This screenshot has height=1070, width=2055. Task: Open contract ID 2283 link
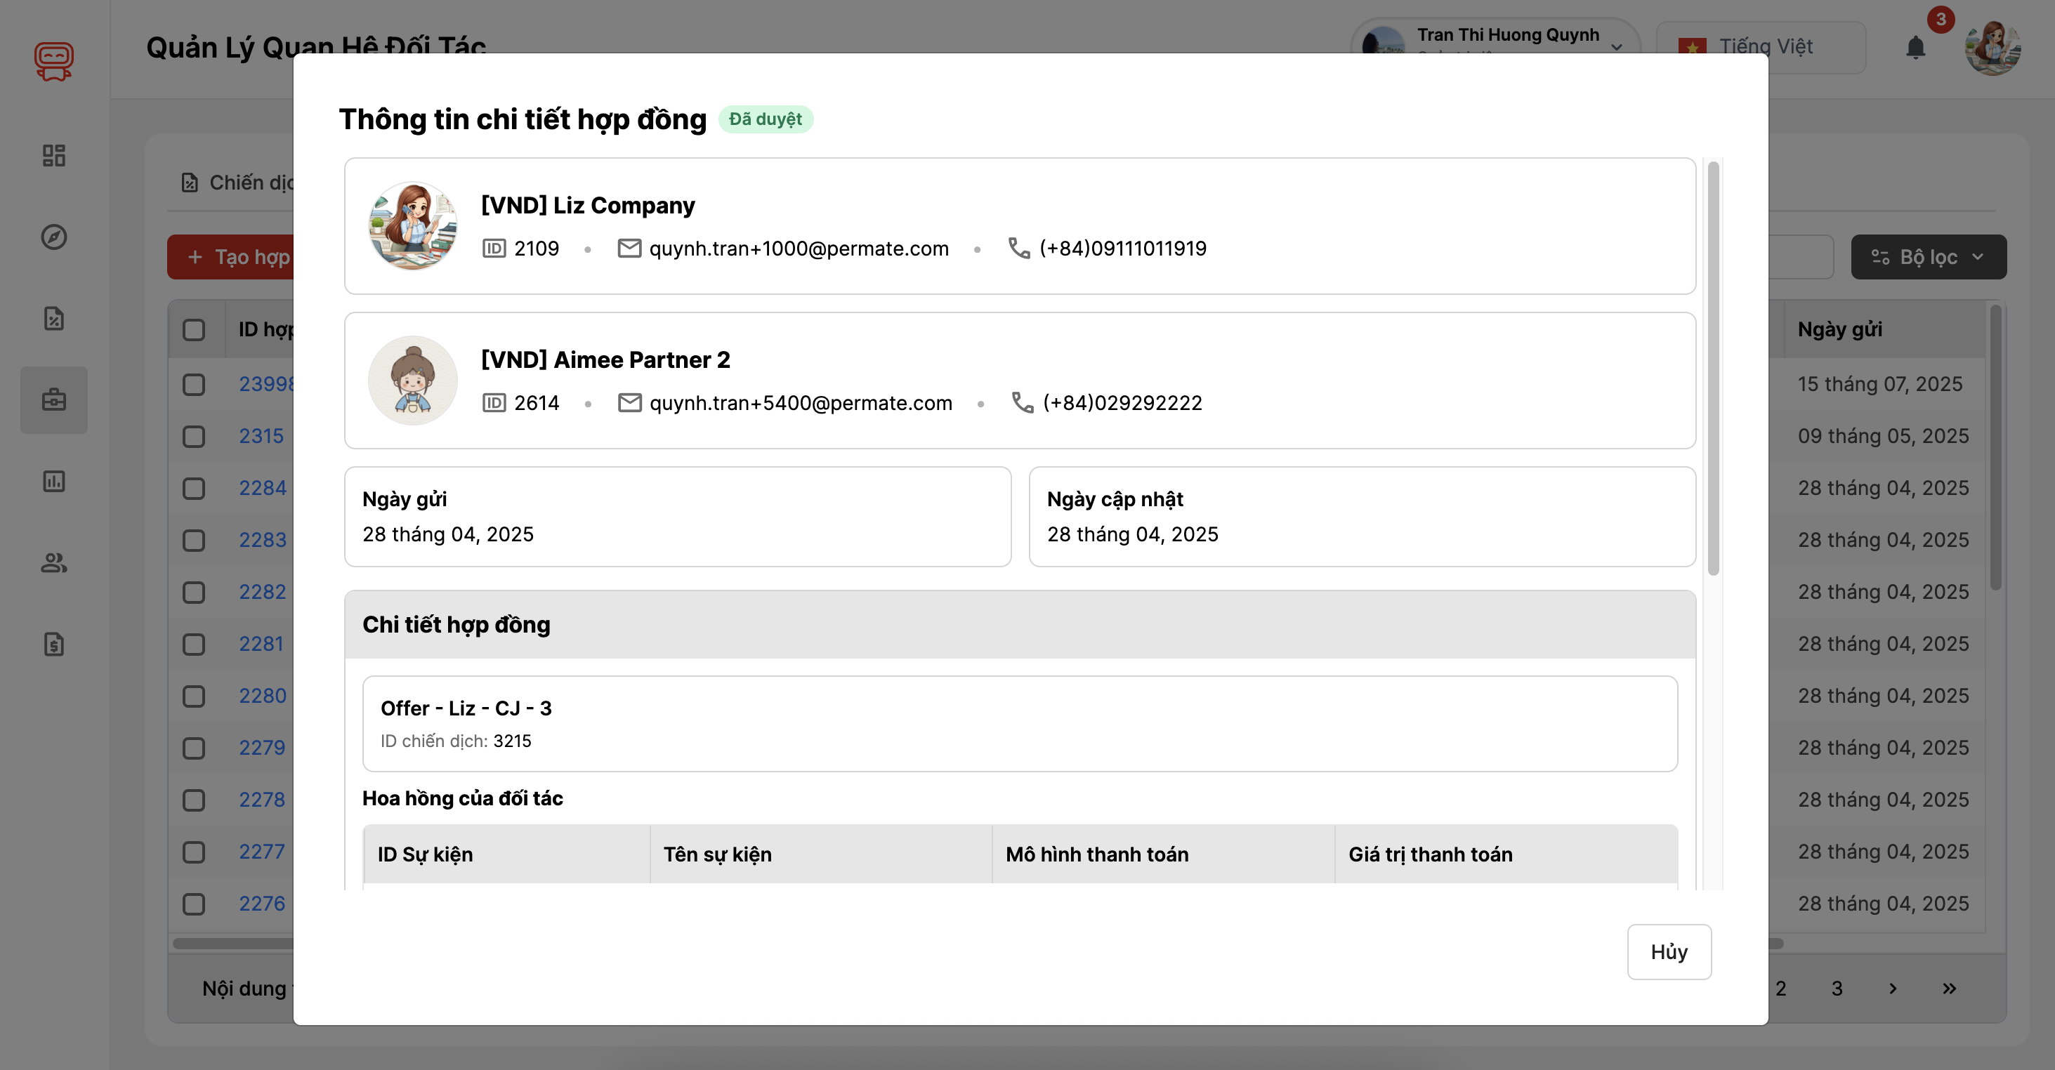coord(263,540)
